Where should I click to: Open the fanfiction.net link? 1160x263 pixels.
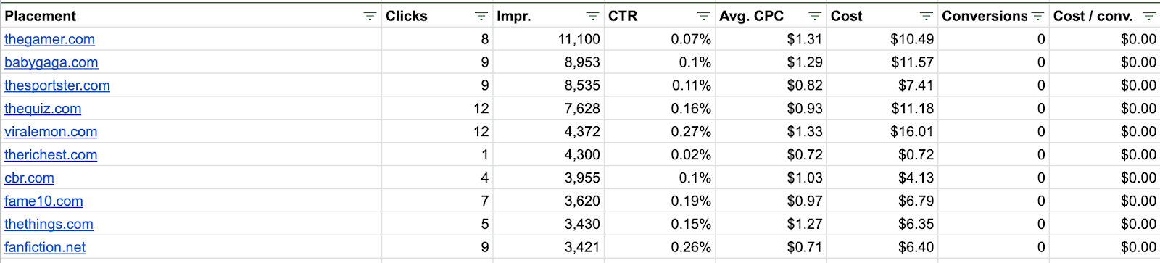click(45, 248)
